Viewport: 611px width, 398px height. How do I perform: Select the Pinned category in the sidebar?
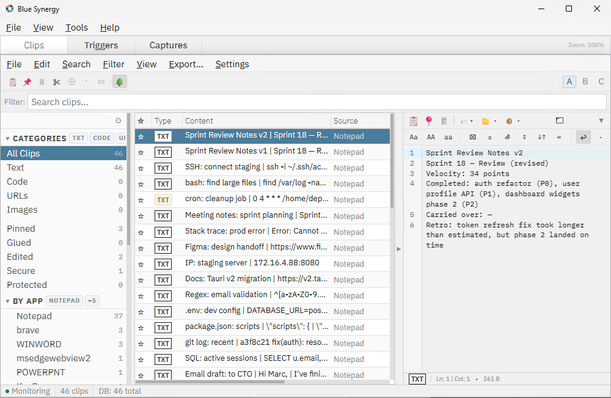coord(22,228)
